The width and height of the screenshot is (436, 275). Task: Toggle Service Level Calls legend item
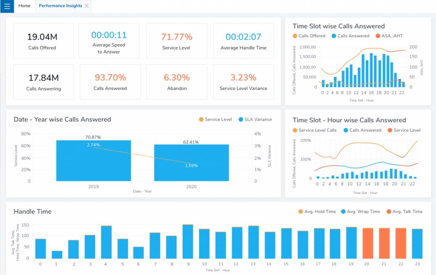tap(314, 130)
